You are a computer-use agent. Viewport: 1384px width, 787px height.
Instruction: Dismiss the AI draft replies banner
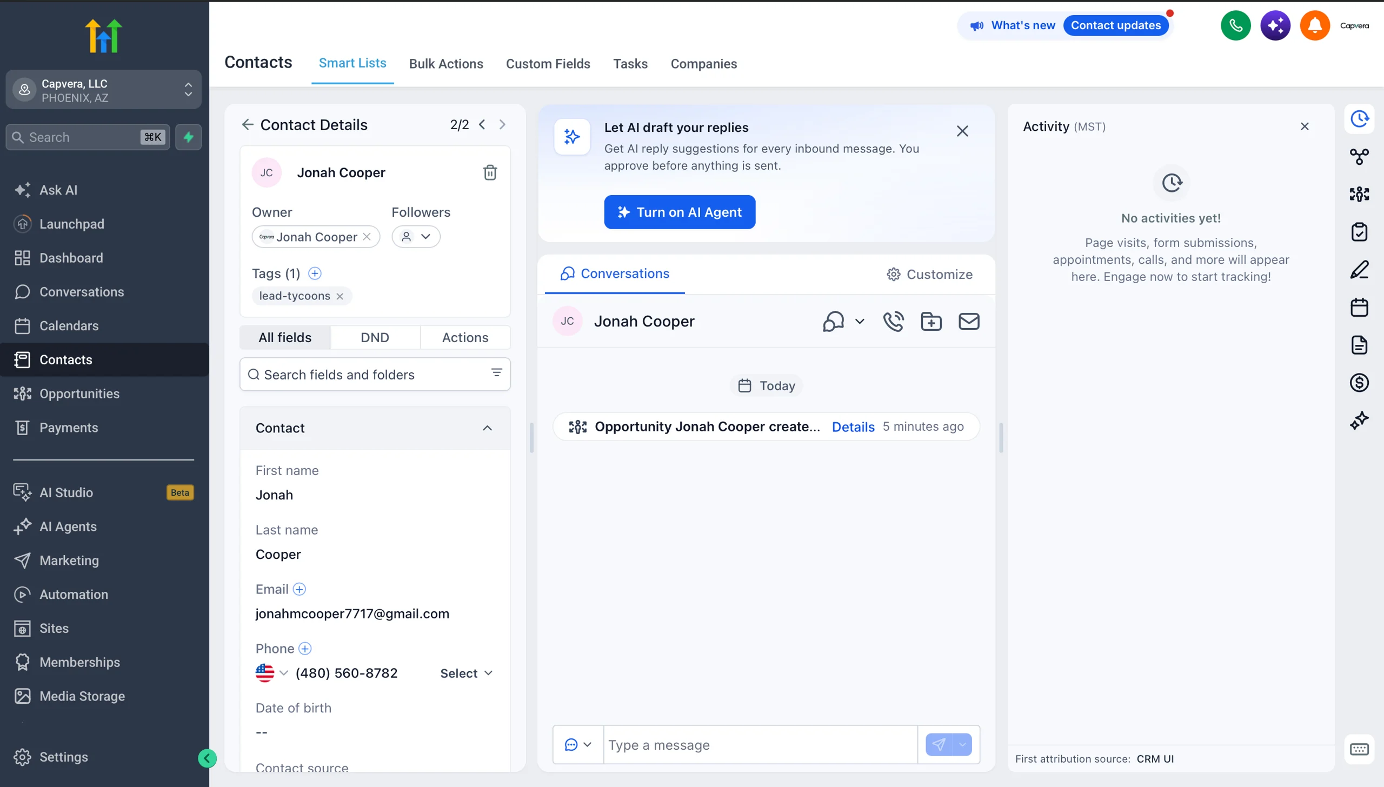[x=962, y=131]
